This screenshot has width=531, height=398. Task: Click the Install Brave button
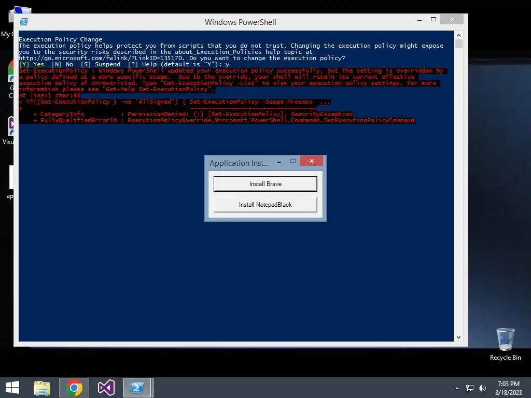[x=265, y=184]
